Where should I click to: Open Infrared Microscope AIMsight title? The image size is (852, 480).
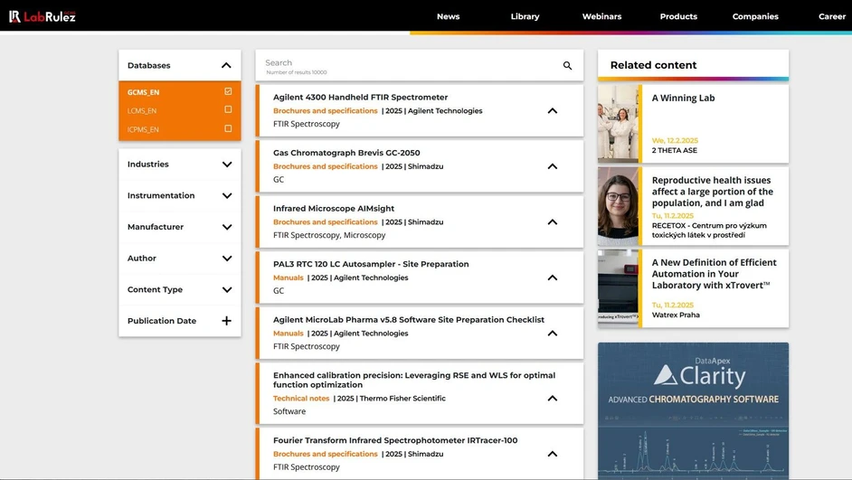click(334, 209)
